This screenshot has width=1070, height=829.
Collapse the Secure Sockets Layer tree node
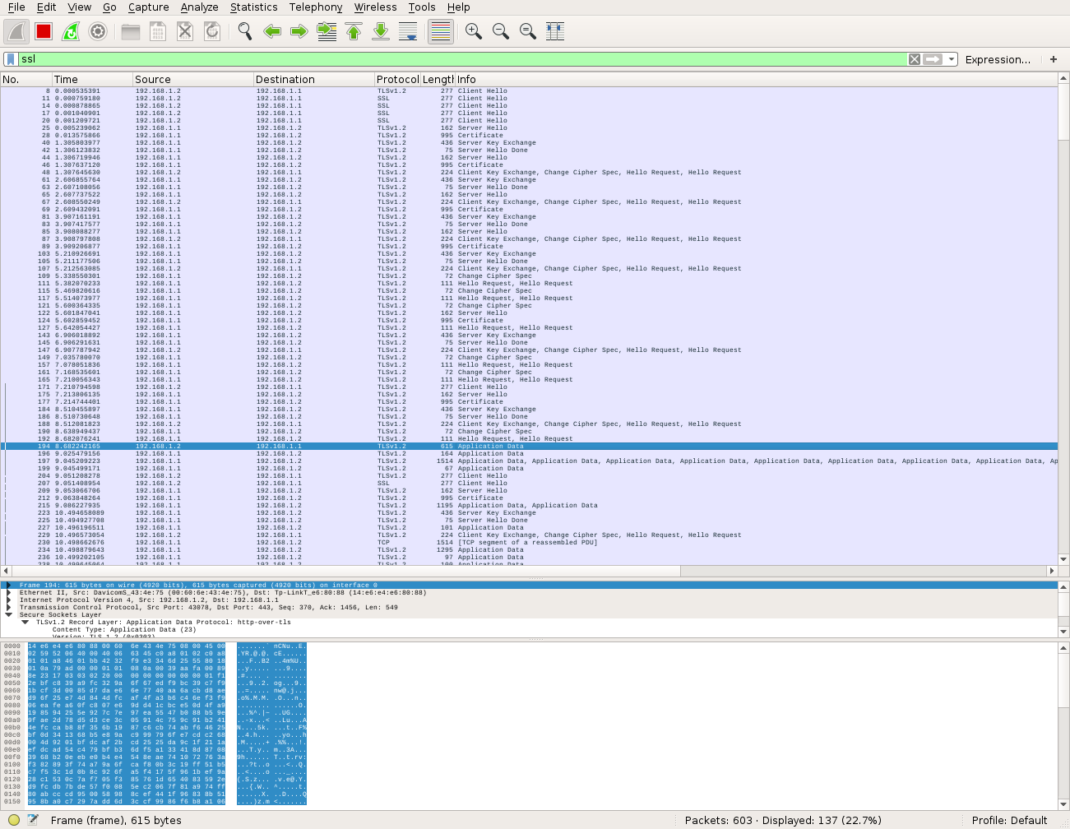click(9, 615)
